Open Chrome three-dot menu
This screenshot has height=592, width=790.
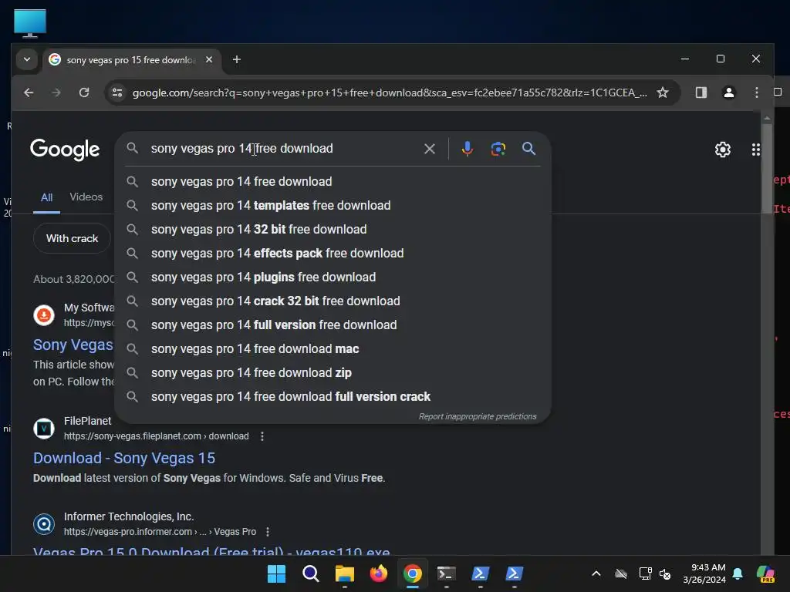[x=756, y=92]
